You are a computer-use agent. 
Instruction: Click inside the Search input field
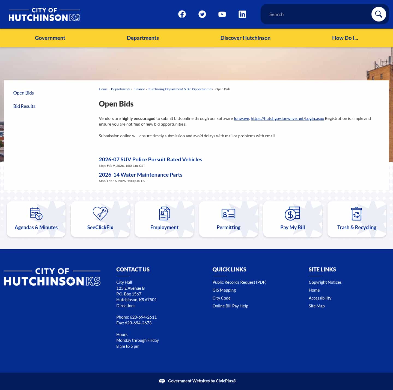click(314, 14)
